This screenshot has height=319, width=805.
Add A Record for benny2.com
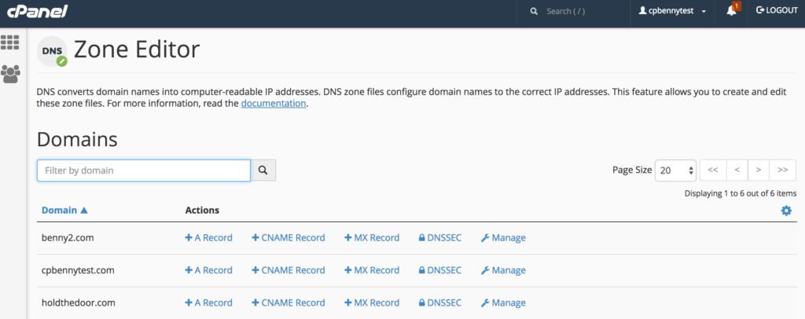pos(208,237)
